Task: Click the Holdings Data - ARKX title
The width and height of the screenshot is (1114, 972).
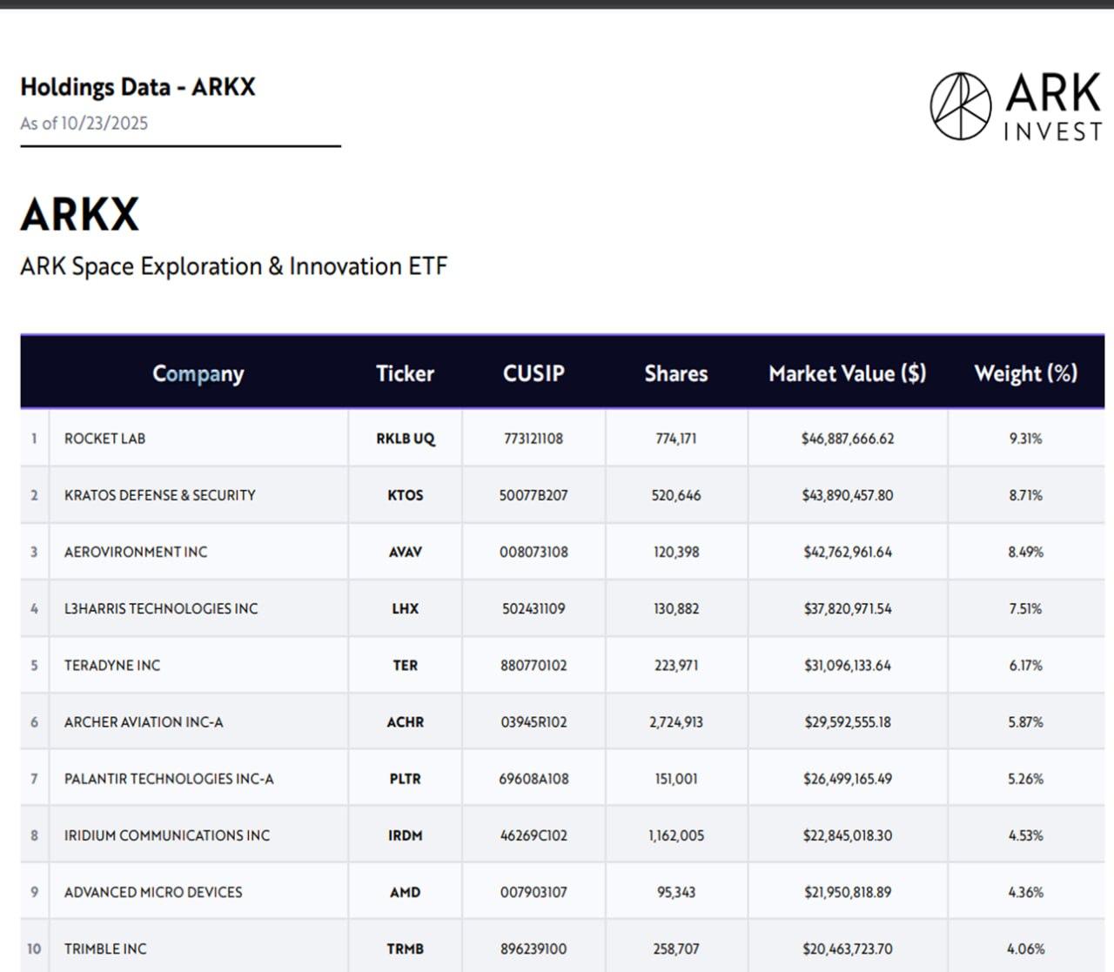Action: pos(138,87)
